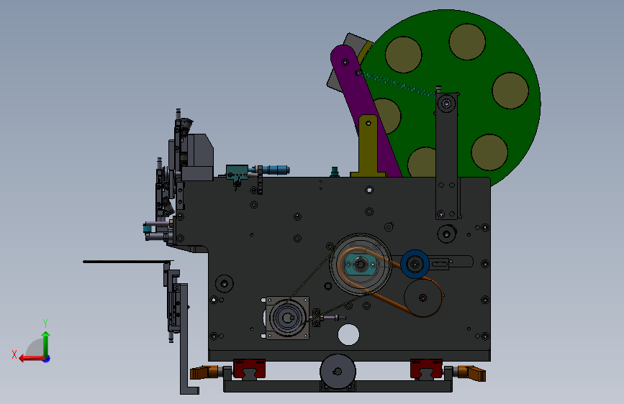Select the round boss at left of main plate
624x404 pixels.
coord(225,283)
